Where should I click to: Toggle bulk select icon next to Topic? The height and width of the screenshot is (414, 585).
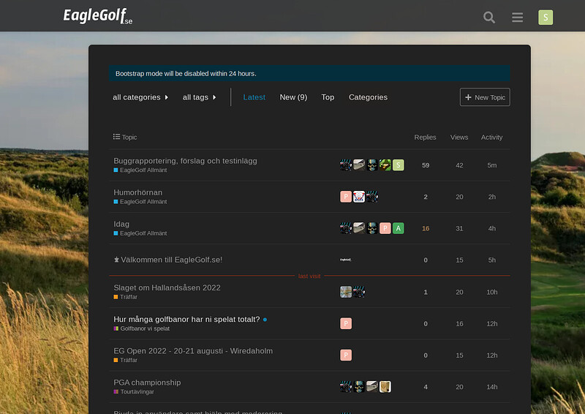116,137
